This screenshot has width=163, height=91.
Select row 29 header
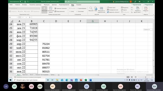[11, 44]
